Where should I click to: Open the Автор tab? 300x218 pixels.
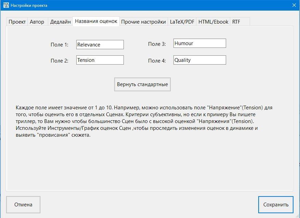(37, 22)
